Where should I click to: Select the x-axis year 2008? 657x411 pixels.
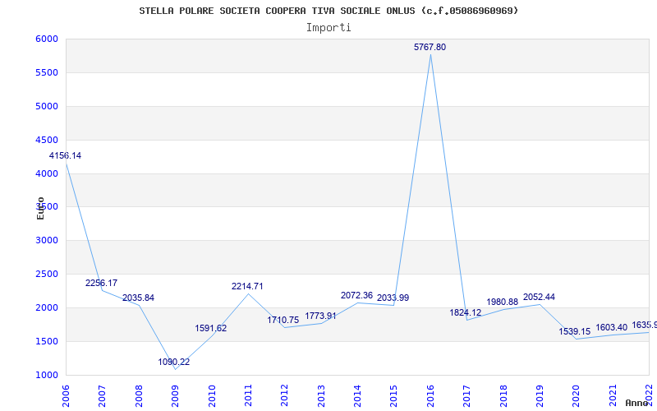[x=138, y=396]
